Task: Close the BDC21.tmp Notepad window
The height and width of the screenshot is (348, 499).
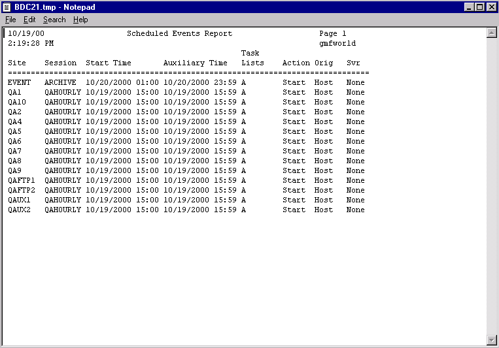Action: (x=491, y=7)
